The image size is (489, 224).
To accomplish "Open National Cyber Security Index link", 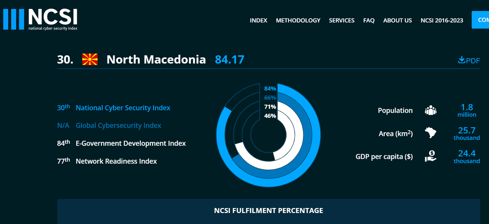I will (x=123, y=108).
